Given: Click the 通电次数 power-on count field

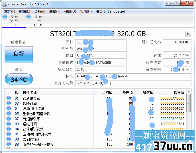Looking at the screenshot, I should tap(177, 63).
